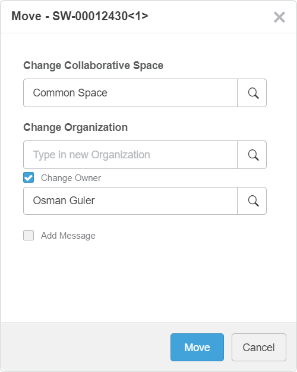Screen dimensions: 297x372
Task: Confirm with the blue Move button
Action: coord(197,348)
